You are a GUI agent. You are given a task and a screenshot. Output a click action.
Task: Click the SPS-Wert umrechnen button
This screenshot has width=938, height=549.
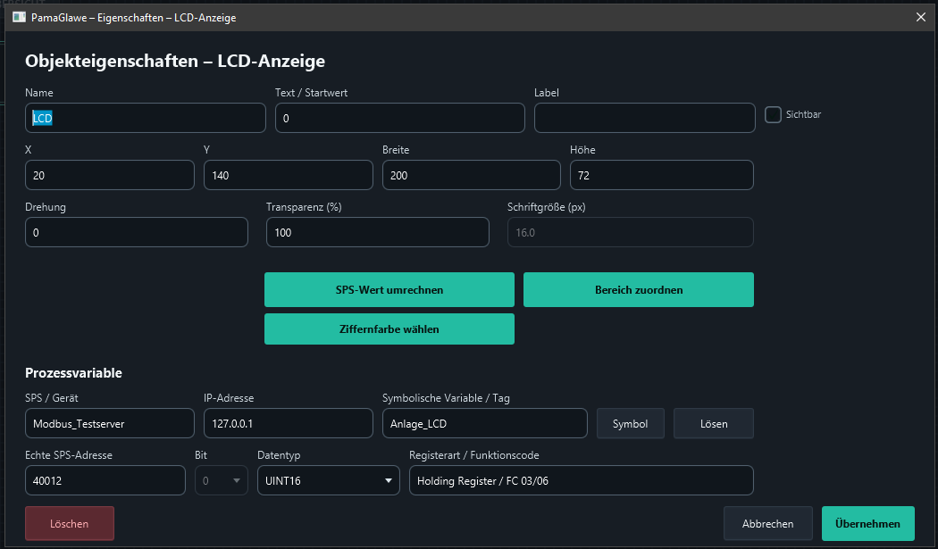[389, 290]
